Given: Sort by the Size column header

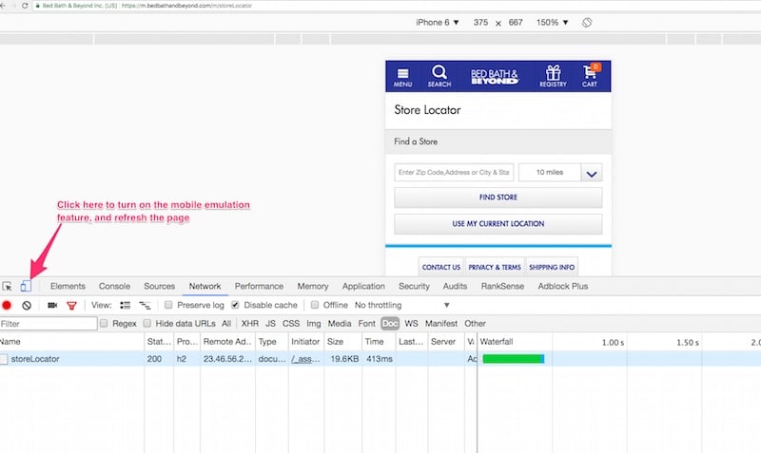Looking at the screenshot, I should 342,342.
